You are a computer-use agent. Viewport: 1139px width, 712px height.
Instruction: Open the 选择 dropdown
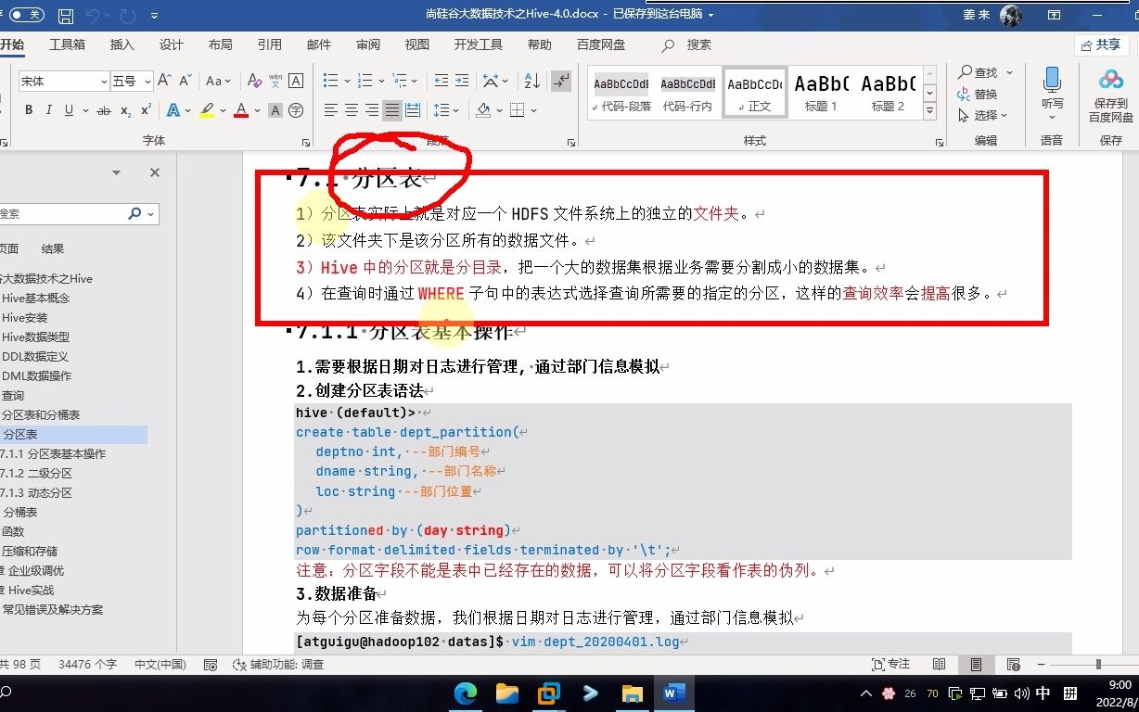coord(985,116)
